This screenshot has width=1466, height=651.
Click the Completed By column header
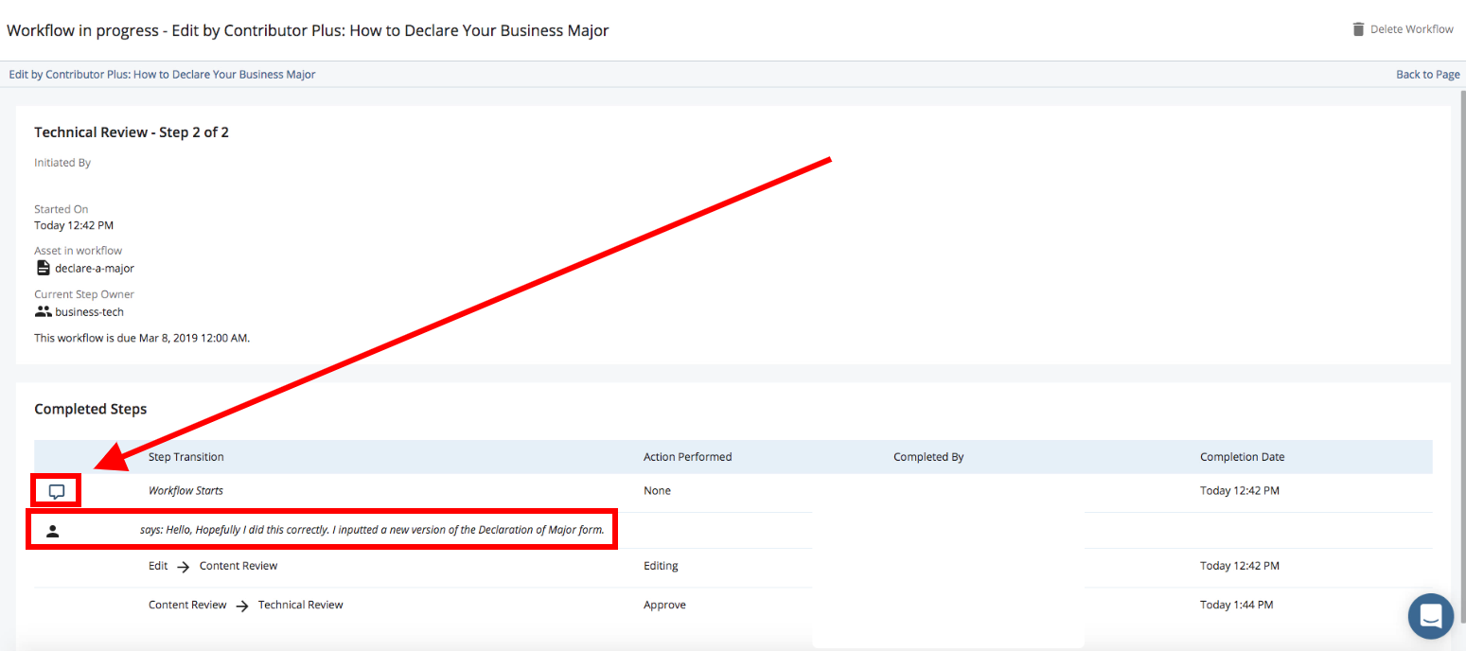pyautogui.click(x=927, y=456)
